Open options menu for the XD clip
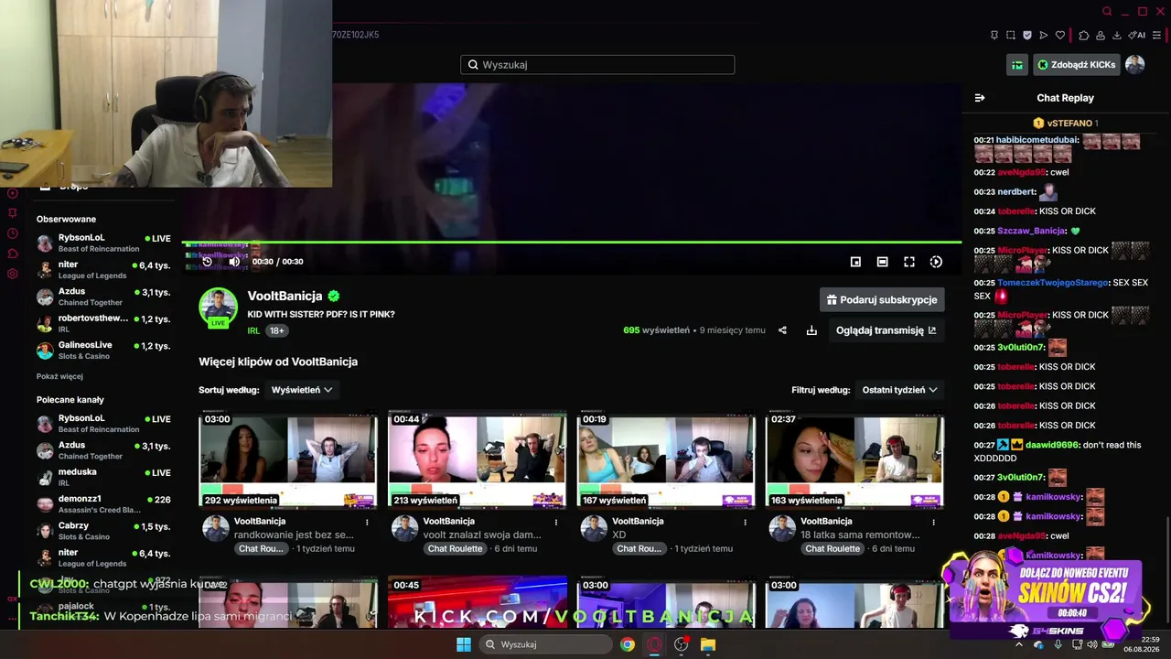1171x659 pixels. point(746,523)
